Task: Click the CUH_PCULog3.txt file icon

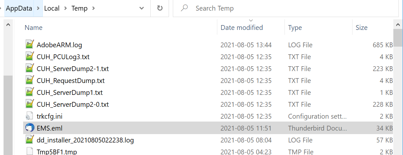Action: tap(30, 57)
